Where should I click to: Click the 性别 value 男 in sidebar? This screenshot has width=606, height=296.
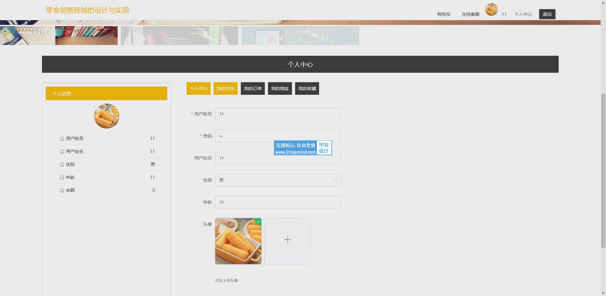coord(153,164)
